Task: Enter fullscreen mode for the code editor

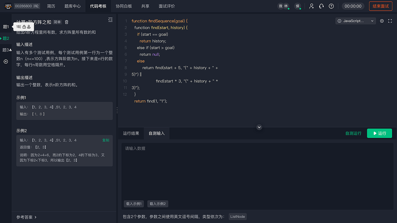Action: [x=390, y=21]
